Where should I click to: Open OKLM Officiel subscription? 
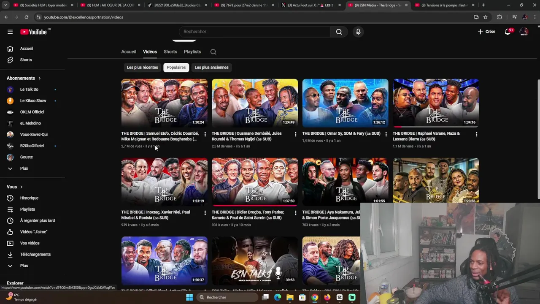point(32,112)
